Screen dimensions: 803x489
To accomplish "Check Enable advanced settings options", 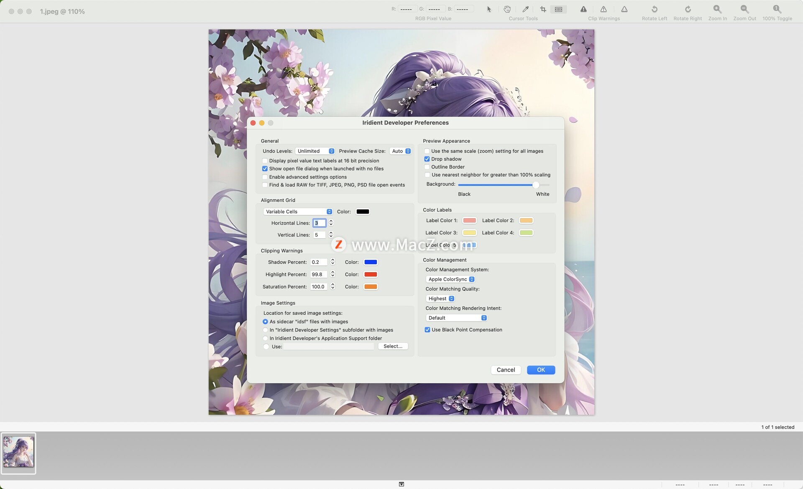I will point(265,177).
